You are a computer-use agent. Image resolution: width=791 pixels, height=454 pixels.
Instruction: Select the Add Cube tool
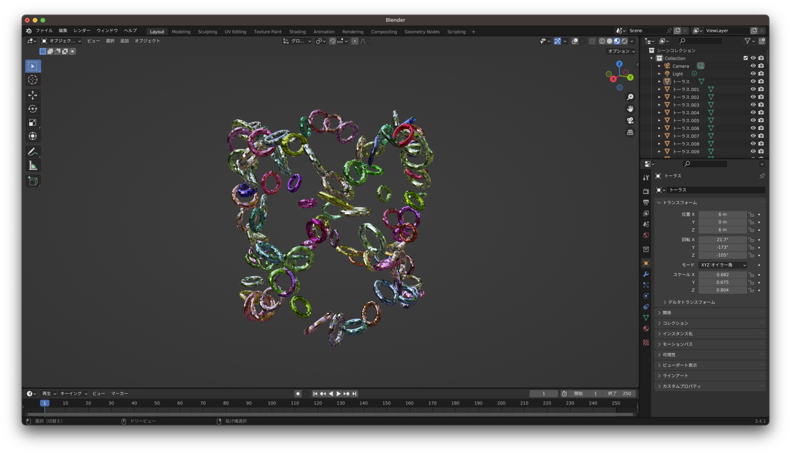33,181
